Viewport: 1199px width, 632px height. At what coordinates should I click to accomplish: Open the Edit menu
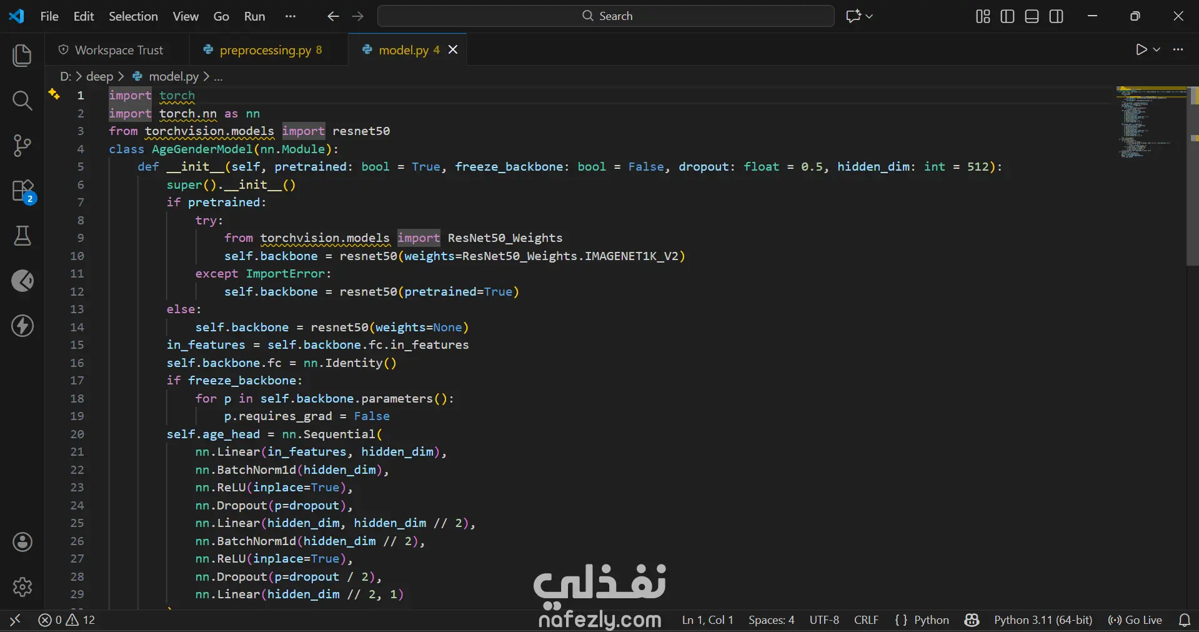click(x=84, y=16)
